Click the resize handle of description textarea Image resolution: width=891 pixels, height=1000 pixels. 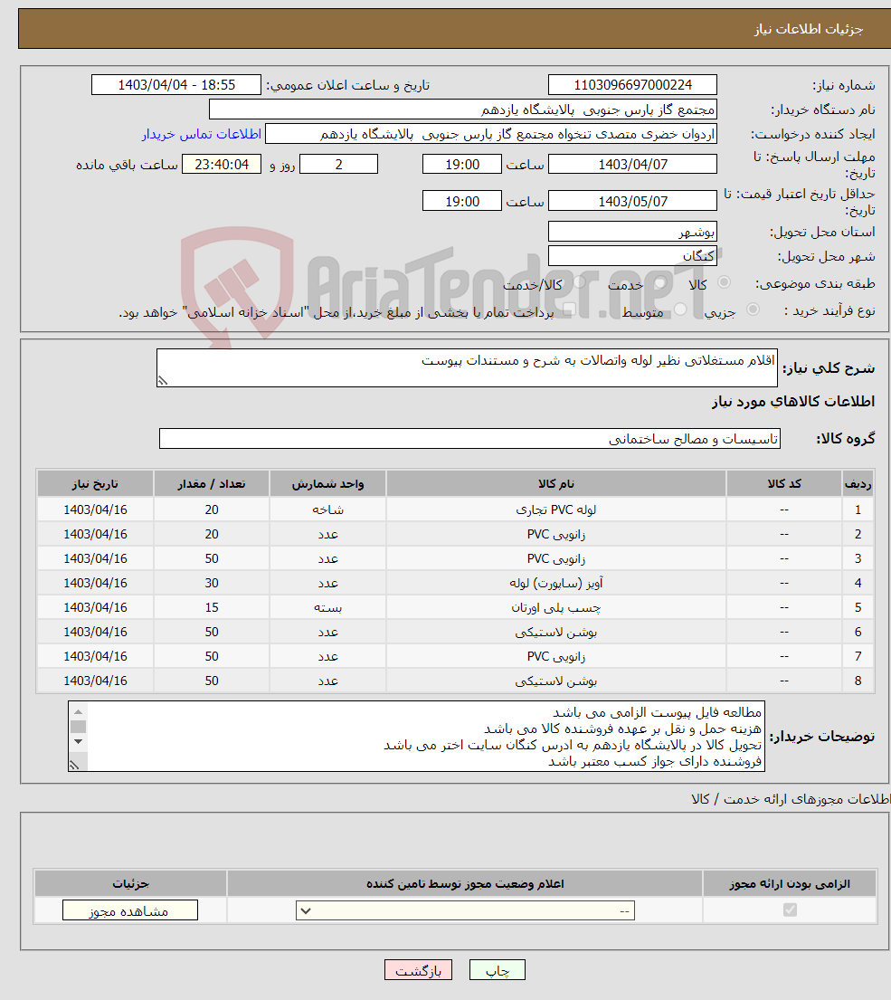tap(163, 381)
